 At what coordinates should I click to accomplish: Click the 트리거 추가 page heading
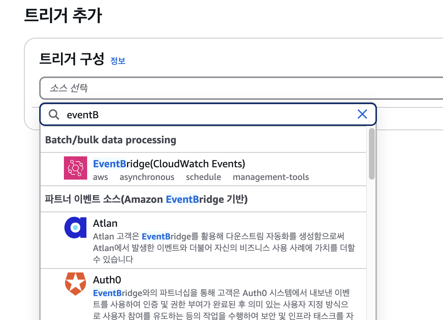62,16
